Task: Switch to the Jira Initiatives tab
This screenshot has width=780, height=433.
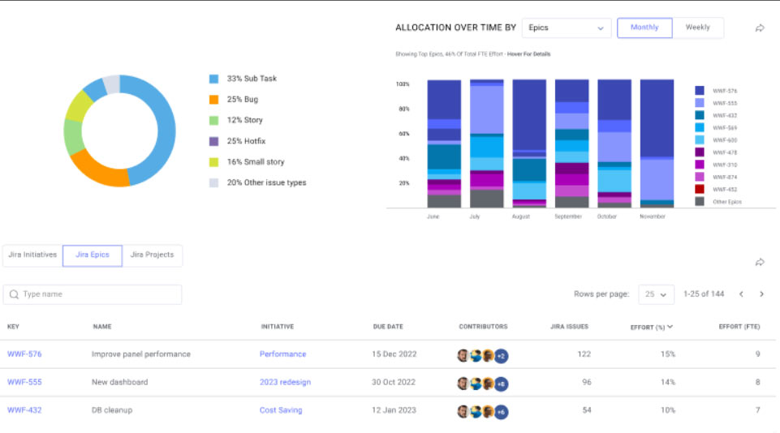Action: 32,255
